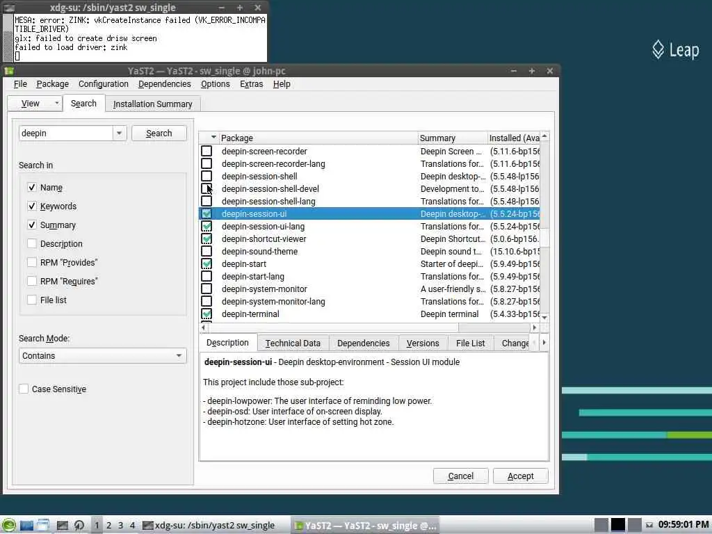Open the Dependencies menu
Screen dimensions: 712x534
[164, 84]
